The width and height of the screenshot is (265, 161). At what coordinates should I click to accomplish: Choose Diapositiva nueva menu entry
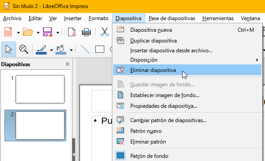(x=187, y=30)
